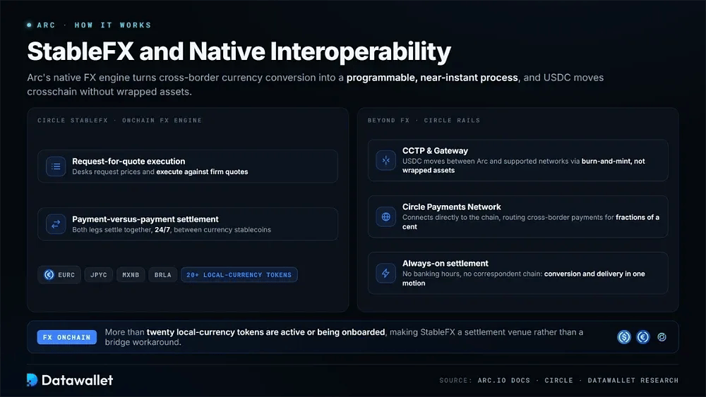
Task: Click the Circle Payments Network heading
Action: (452, 207)
